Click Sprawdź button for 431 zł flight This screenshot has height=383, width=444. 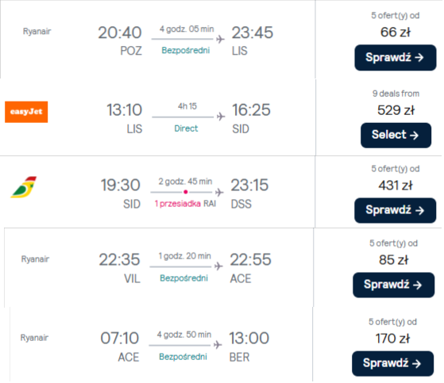pyautogui.click(x=395, y=211)
